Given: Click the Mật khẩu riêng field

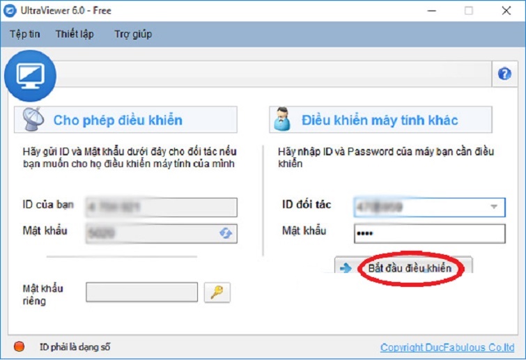Looking at the screenshot, I should (141, 292).
